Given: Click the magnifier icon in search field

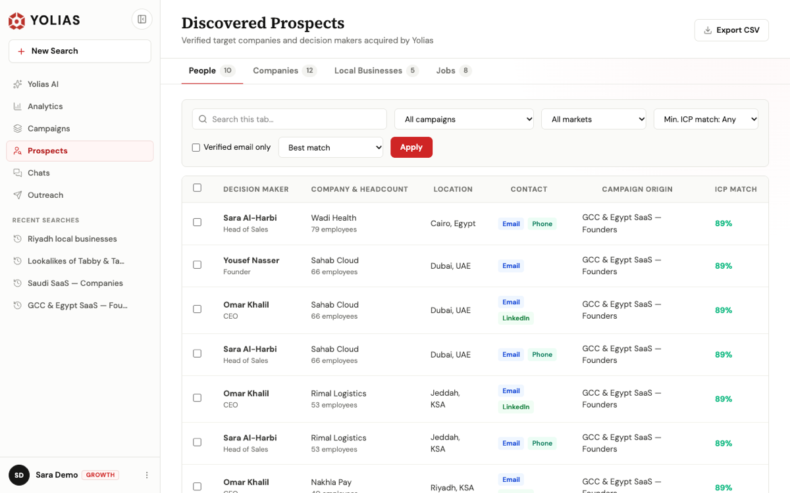Looking at the screenshot, I should coord(203,120).
